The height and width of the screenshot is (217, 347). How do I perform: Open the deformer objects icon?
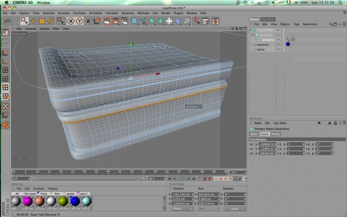coord(178,21)
